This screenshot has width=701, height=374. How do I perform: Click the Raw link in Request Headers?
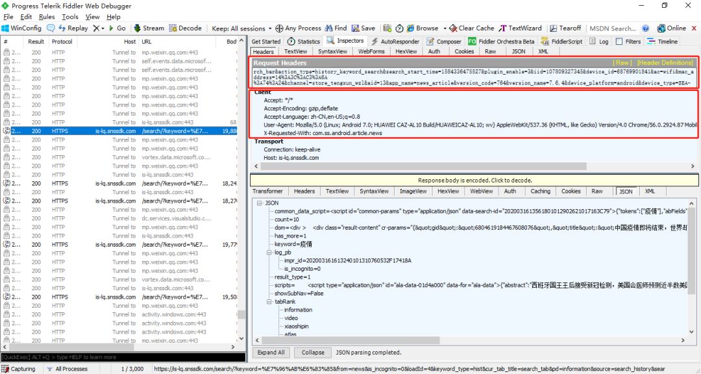[622, 62]
